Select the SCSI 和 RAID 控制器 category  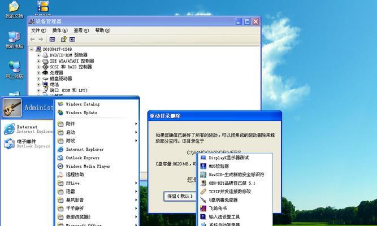(x=71, y=67)
